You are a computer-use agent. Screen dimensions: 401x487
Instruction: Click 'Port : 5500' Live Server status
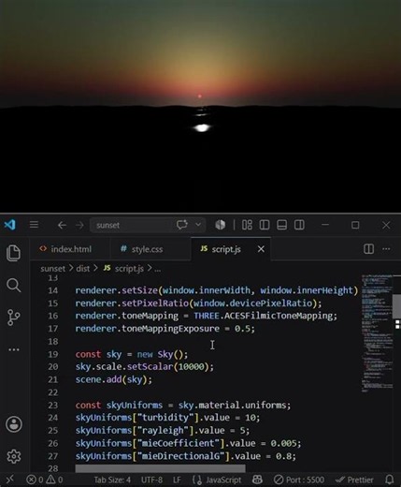click(x=298, y=480)
